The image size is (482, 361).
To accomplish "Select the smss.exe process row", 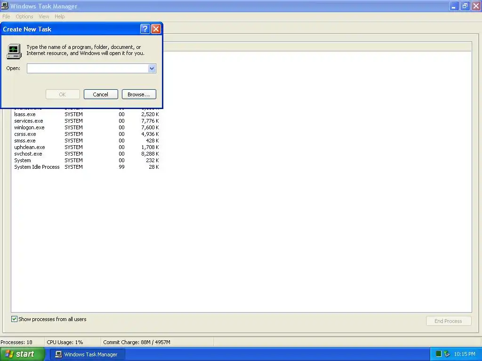I will tap(87, 141).
